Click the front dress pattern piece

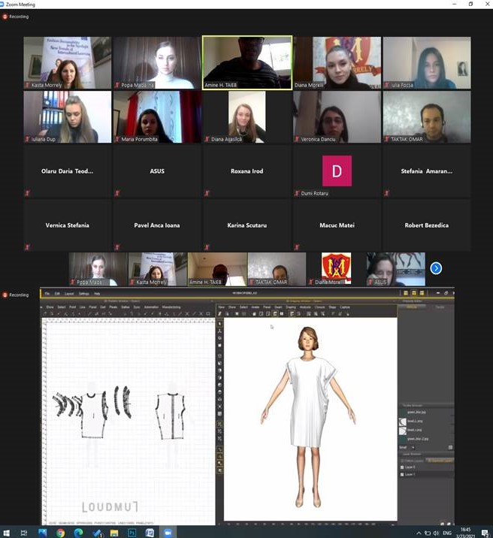pos(93,416)
